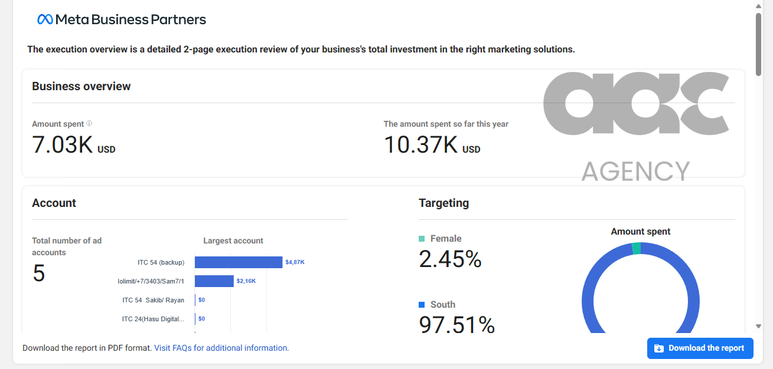Click the $4,87K value label
The width and height of the screenshot is (773, 369).
point(295,262)
